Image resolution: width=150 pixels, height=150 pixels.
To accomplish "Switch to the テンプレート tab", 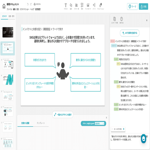I will coord(41,123).
